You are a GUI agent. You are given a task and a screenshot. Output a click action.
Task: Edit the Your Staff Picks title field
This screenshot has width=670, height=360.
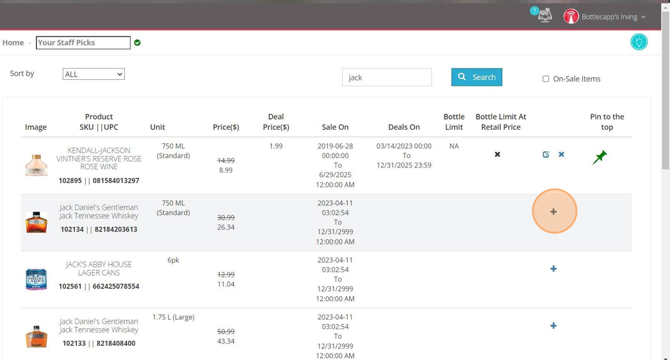click(x=83, y=43)
